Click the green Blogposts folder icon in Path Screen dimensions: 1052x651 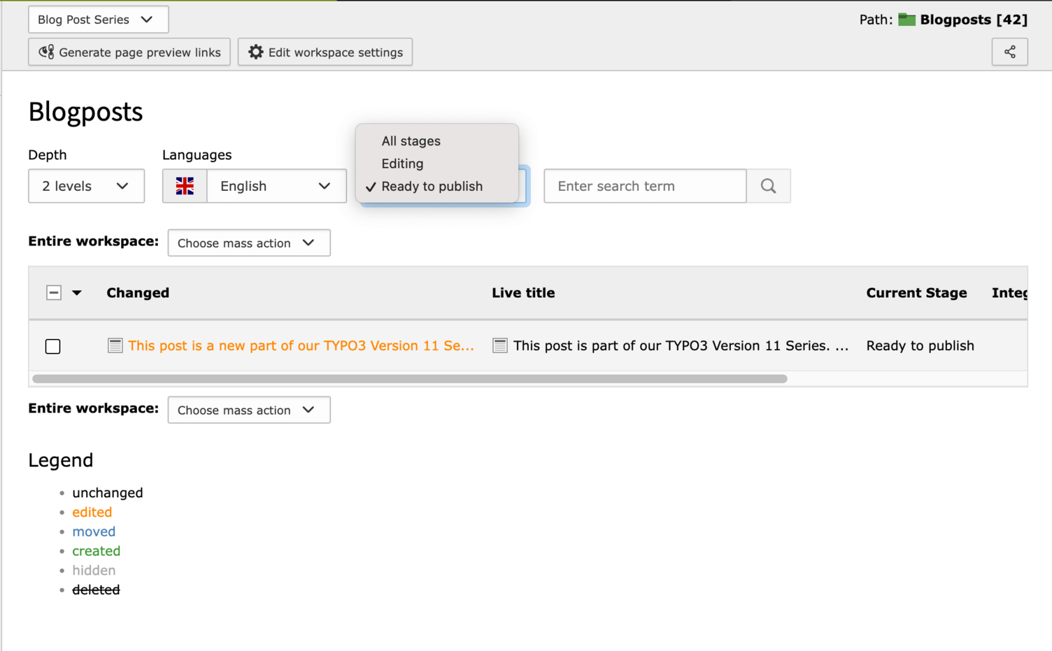[907, 20]
